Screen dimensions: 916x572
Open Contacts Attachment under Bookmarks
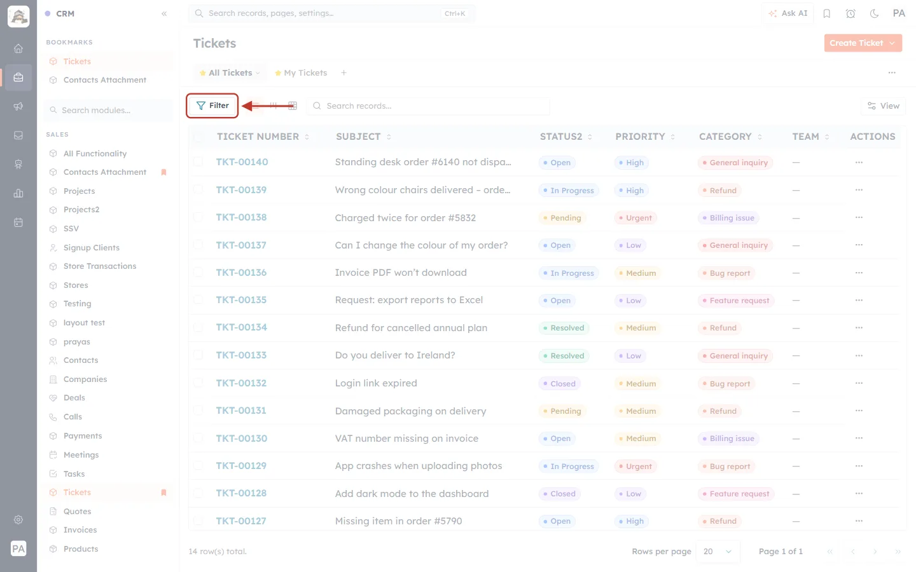(105, 80)
